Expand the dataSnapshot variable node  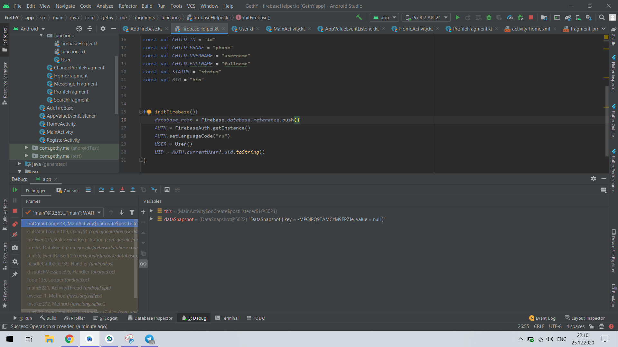pos(151,219)
